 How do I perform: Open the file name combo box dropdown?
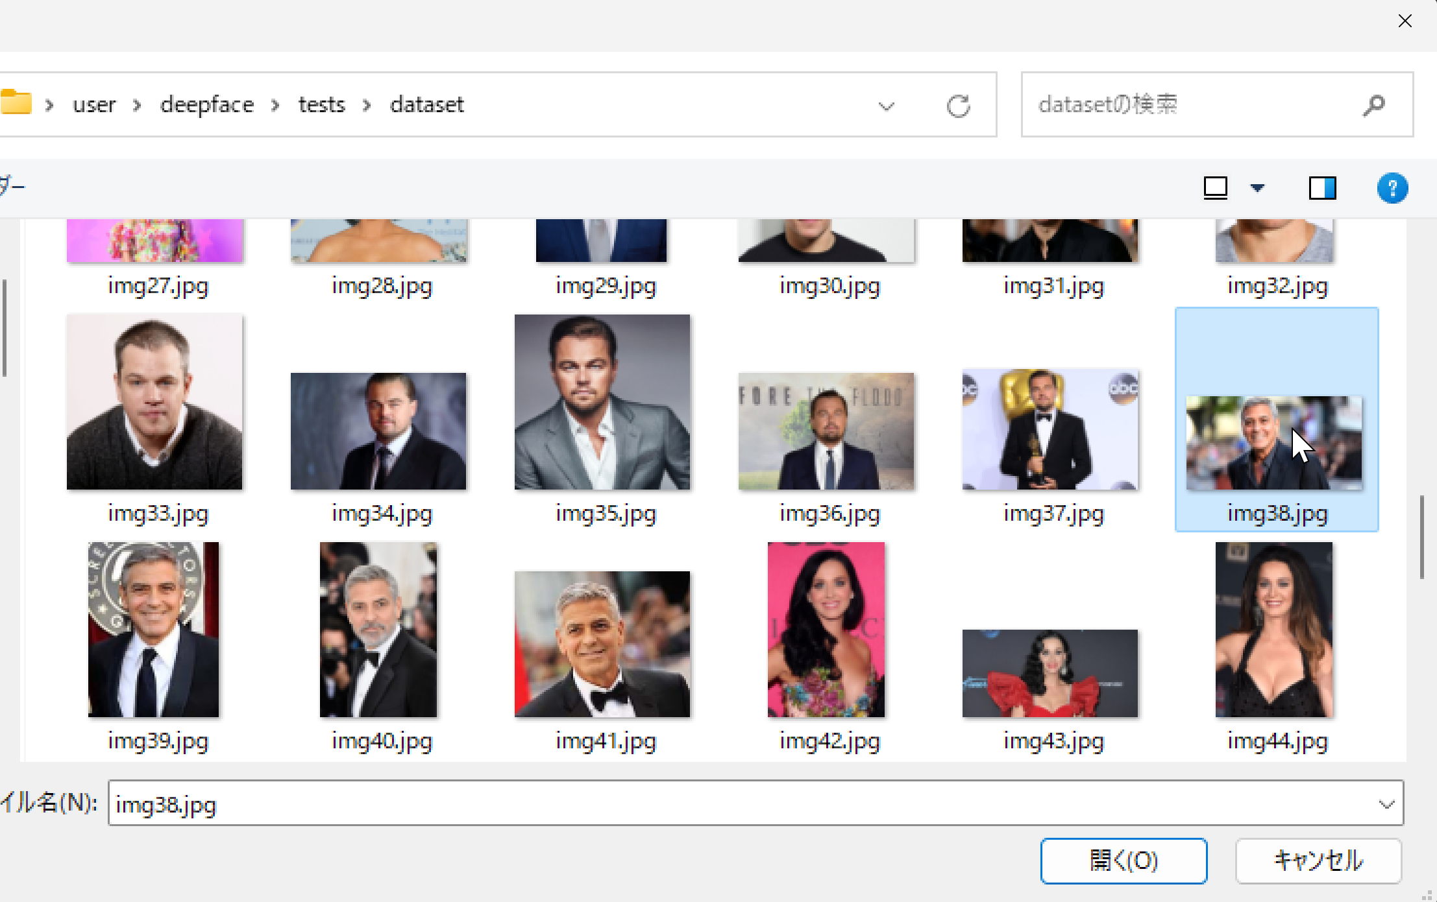(1386, 805)
